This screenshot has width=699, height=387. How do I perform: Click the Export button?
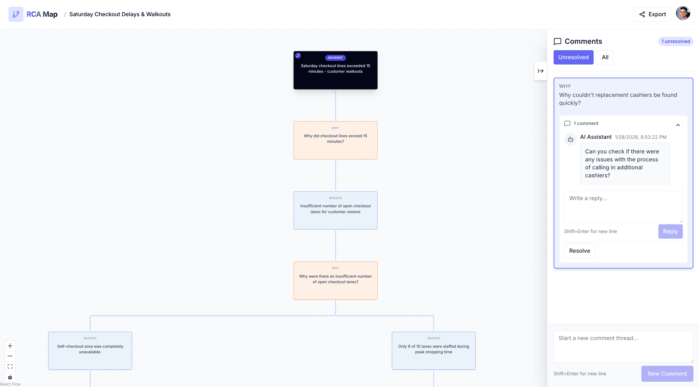(x=652, y=14)
